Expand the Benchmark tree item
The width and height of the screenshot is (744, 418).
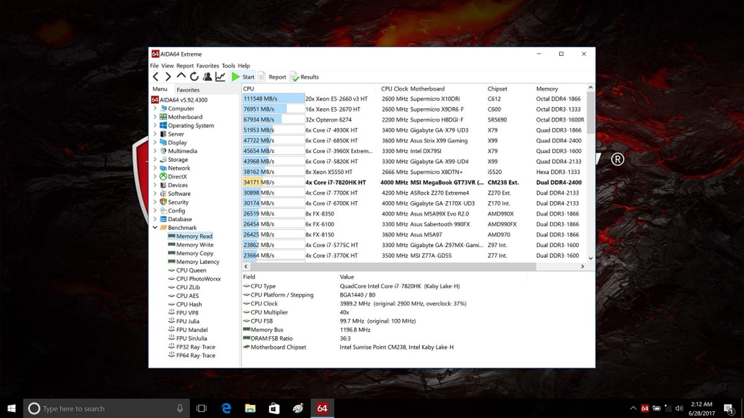[155, 228]
